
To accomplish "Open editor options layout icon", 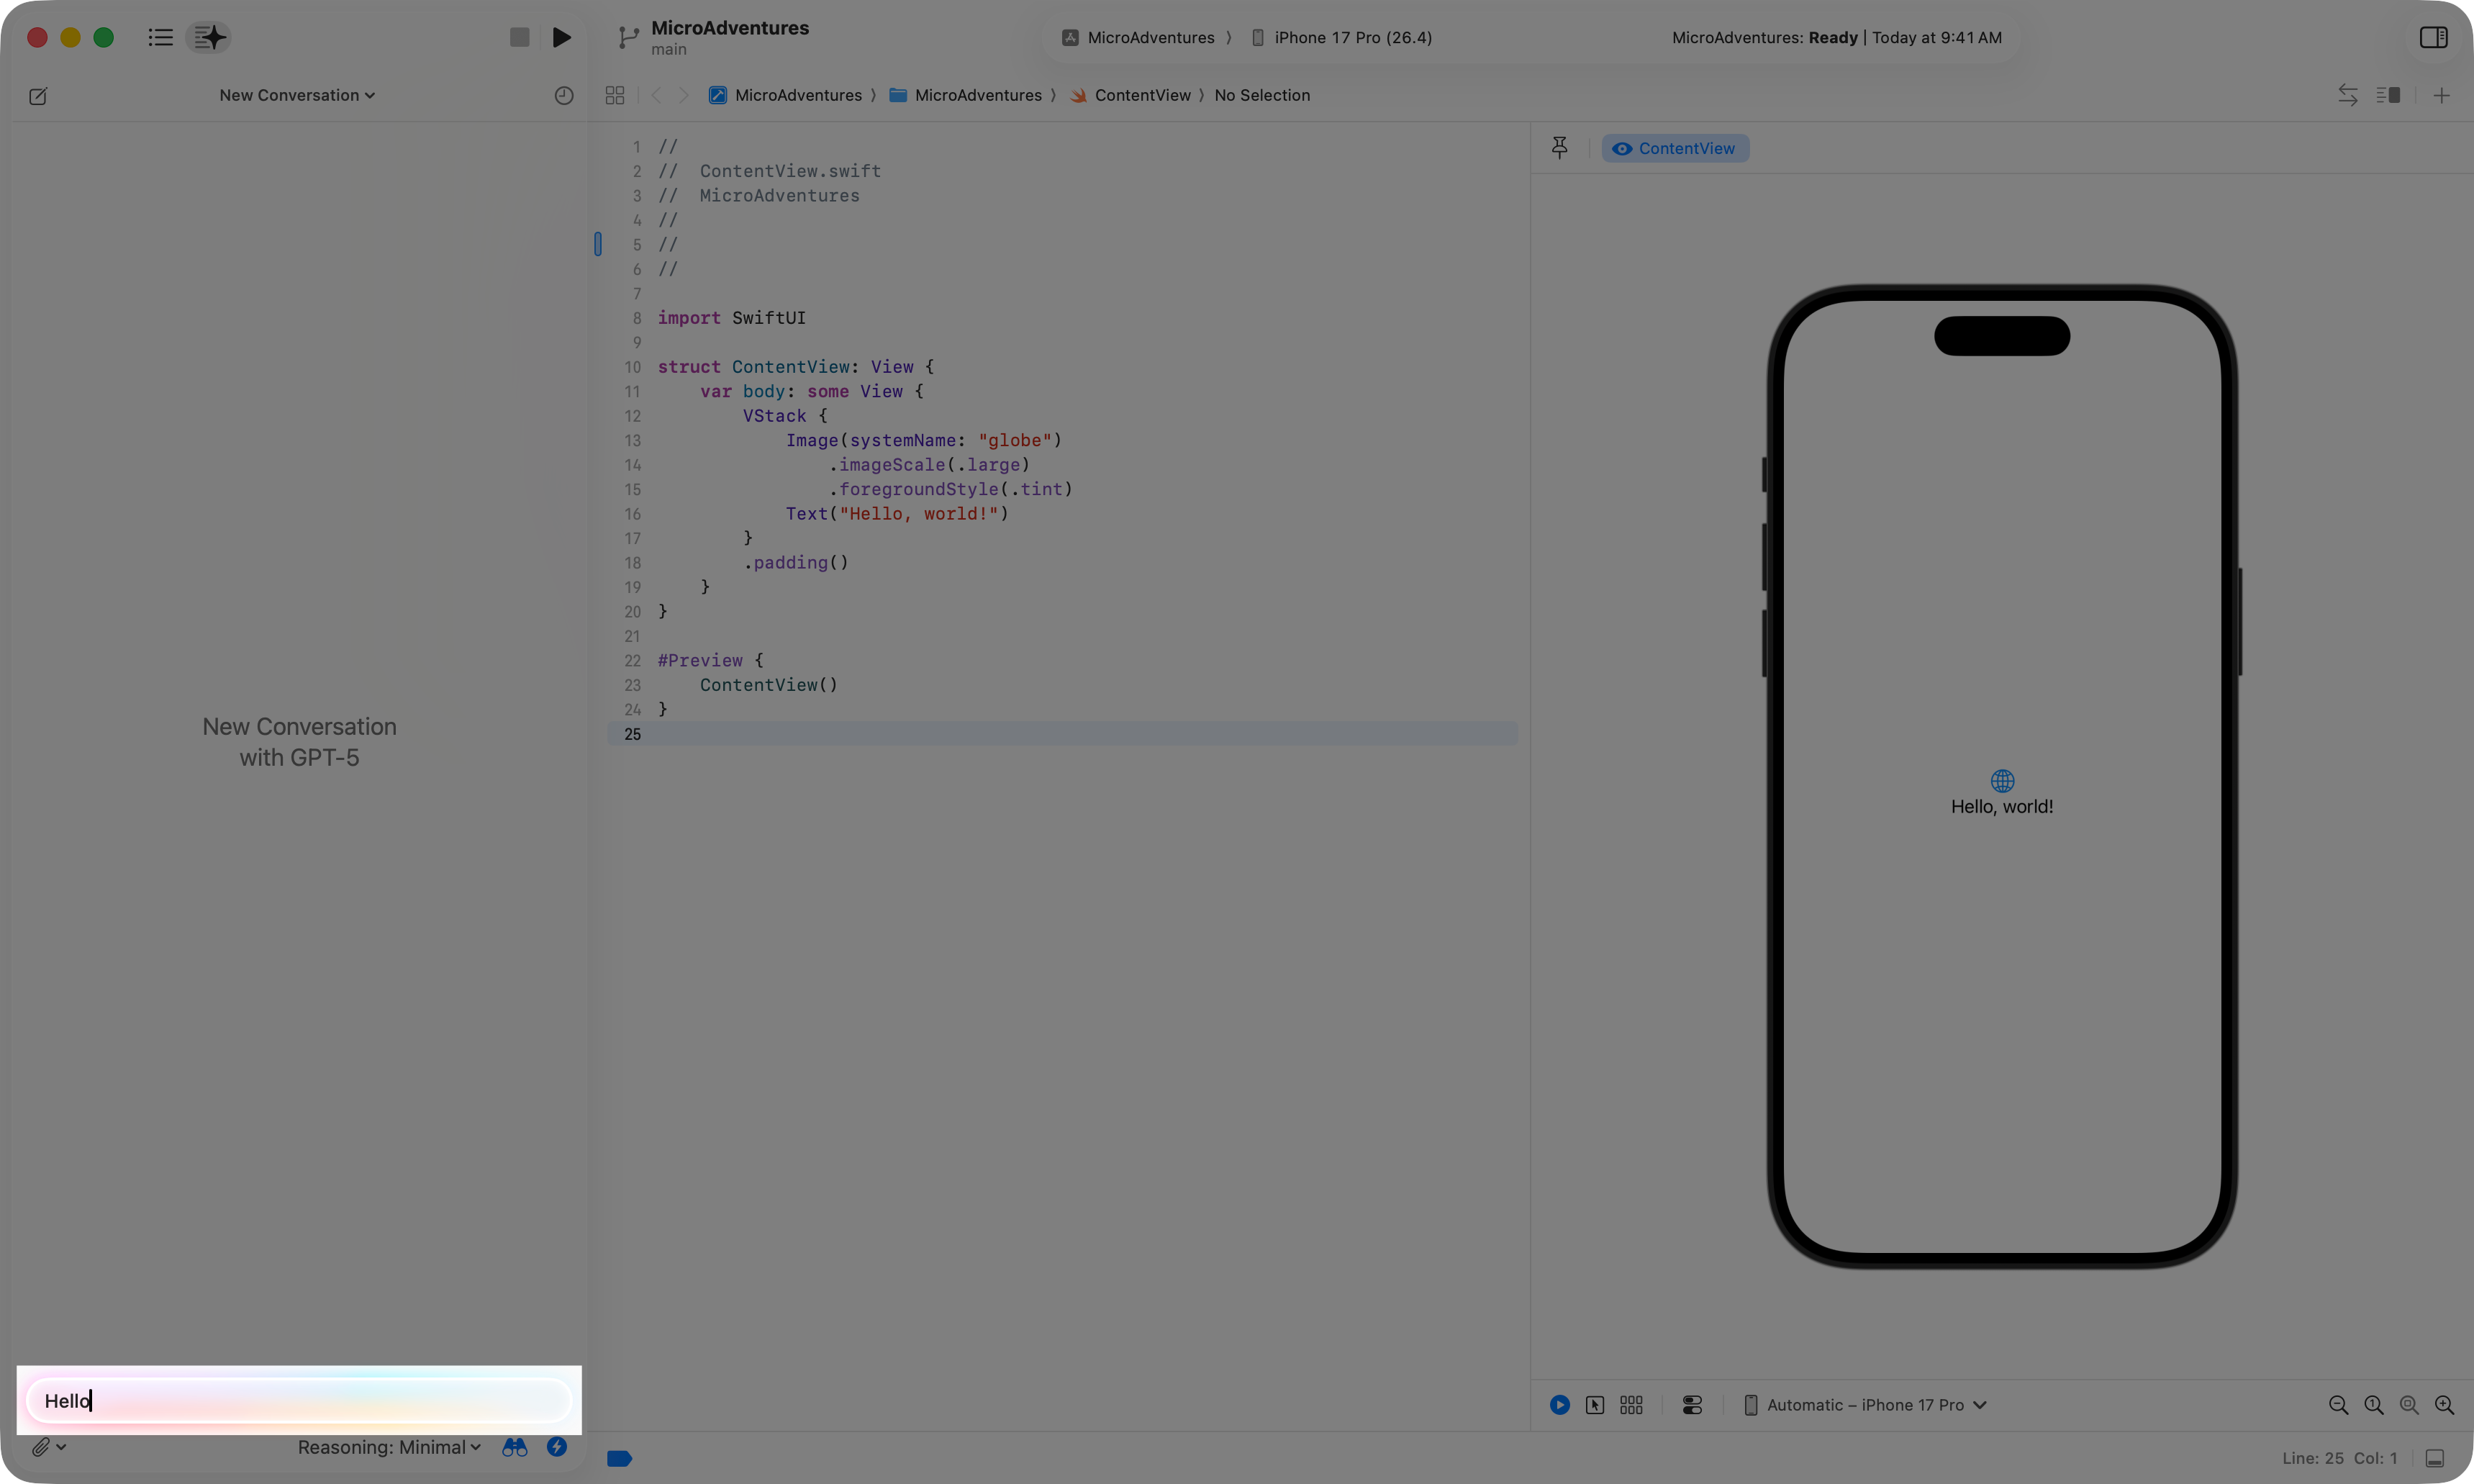I will click(2389, 96).
